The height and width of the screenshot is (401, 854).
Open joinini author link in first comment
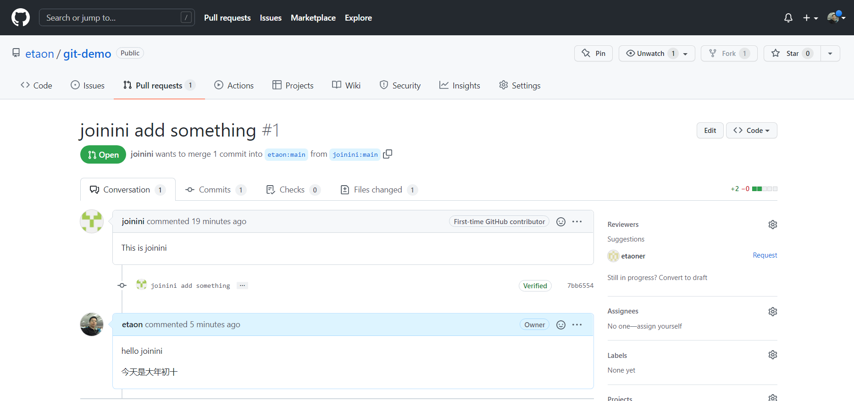pos(133,221)
